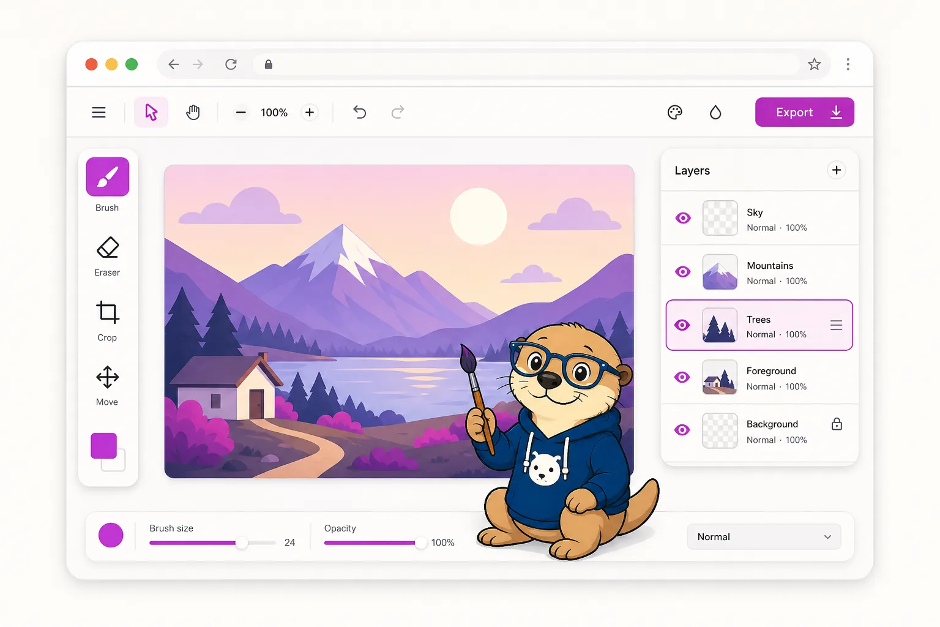
Task: Select the Crop tool
Action: pos(108,312)
